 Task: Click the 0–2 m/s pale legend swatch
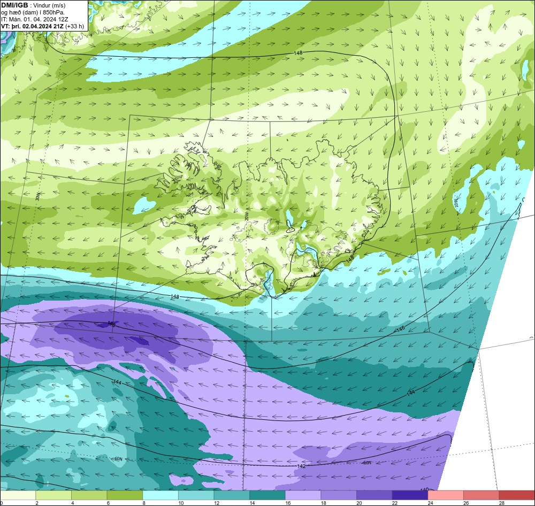(x=18, y=495)
